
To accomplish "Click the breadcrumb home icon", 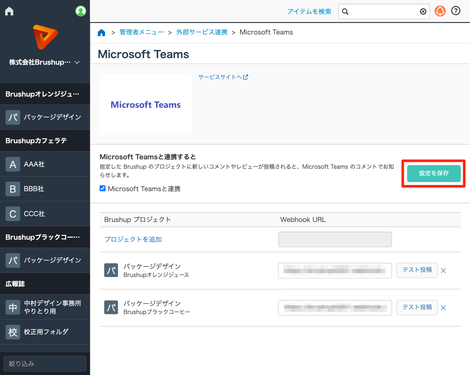I will point(102,33).
